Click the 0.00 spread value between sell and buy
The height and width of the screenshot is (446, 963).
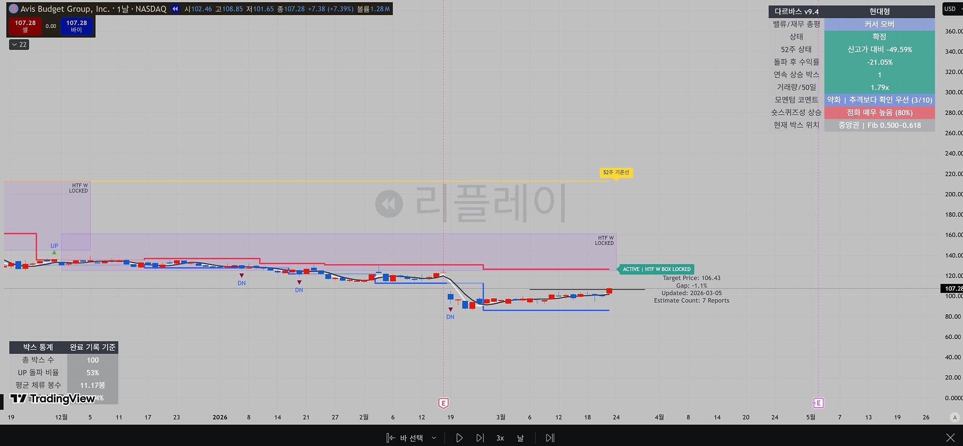[51, 26]
